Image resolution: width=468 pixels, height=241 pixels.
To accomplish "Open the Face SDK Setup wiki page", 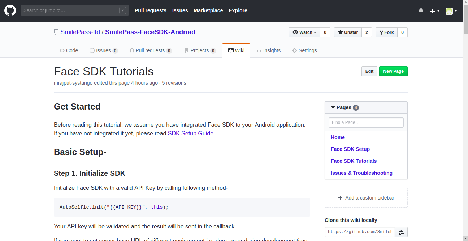I will point(350,149).
